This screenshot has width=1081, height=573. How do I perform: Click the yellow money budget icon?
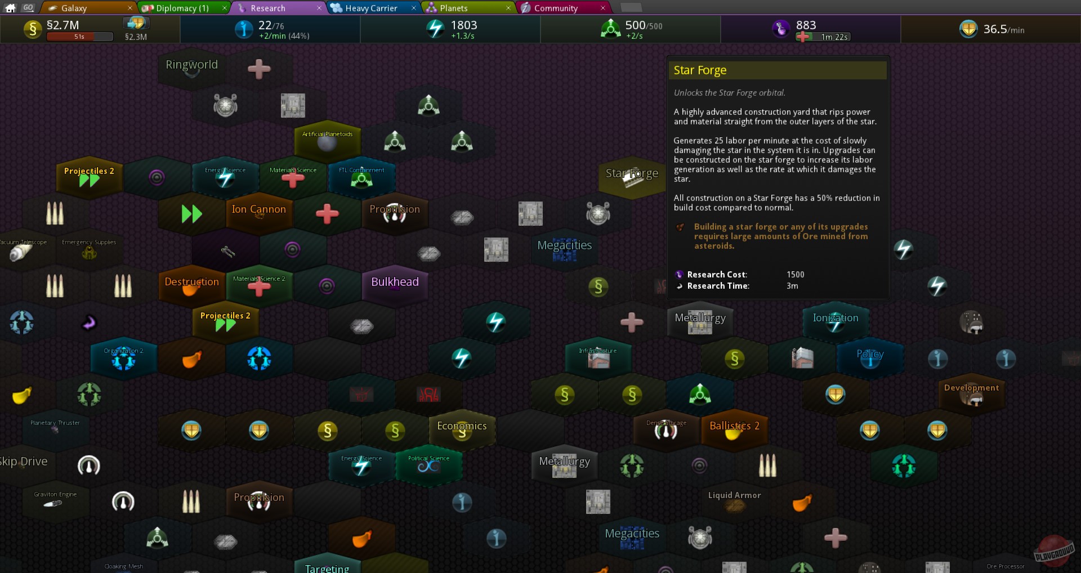coord(33,29)
